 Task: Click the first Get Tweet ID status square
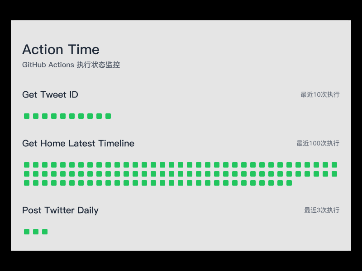[x=27, y=116]
